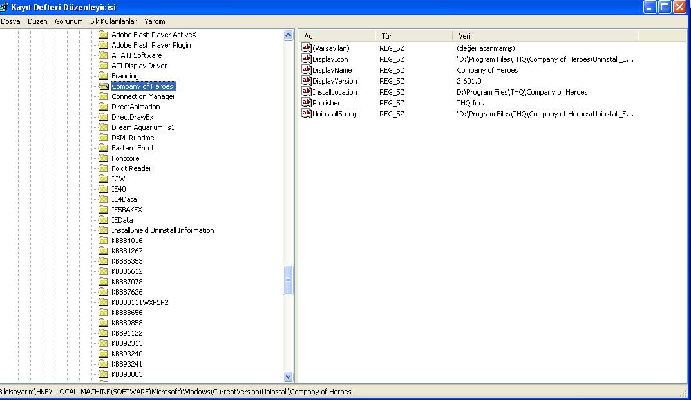This screenshot has width=691, height=400.
Task: Open the Görünüm menu
Action: 69,21
